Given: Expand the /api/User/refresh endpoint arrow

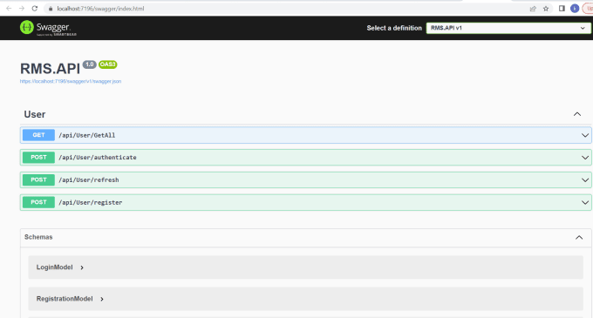Looking at the screenshot, I should coord(584,180).
